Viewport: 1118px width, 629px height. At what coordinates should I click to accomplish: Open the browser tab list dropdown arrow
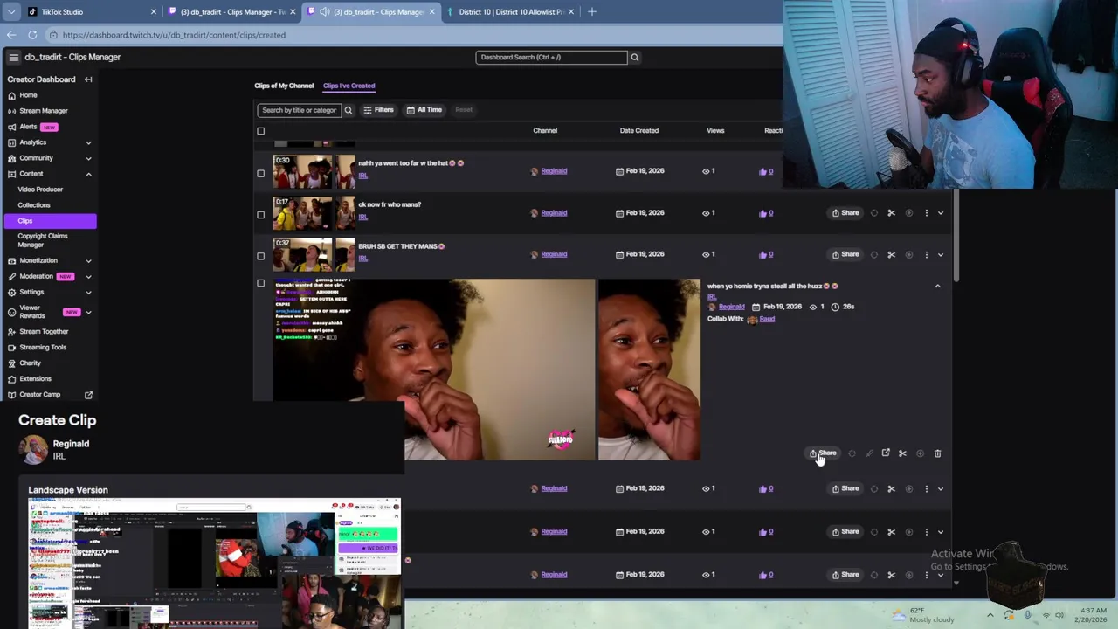point(10,12)
